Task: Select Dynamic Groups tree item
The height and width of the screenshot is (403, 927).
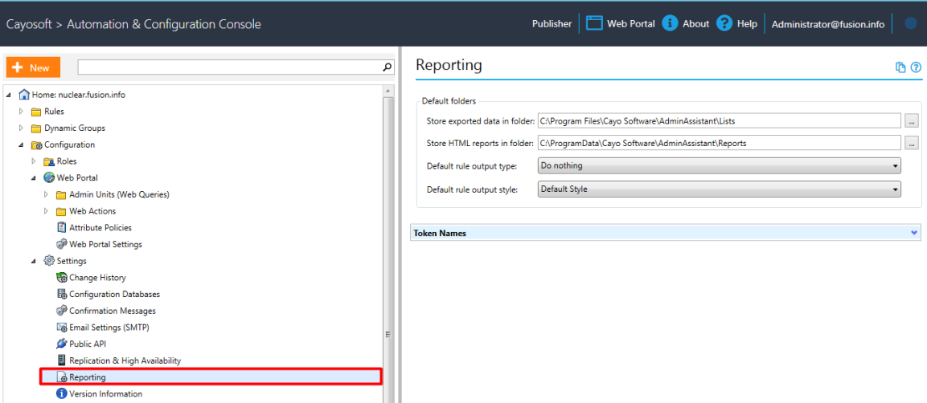Action: 75,128
